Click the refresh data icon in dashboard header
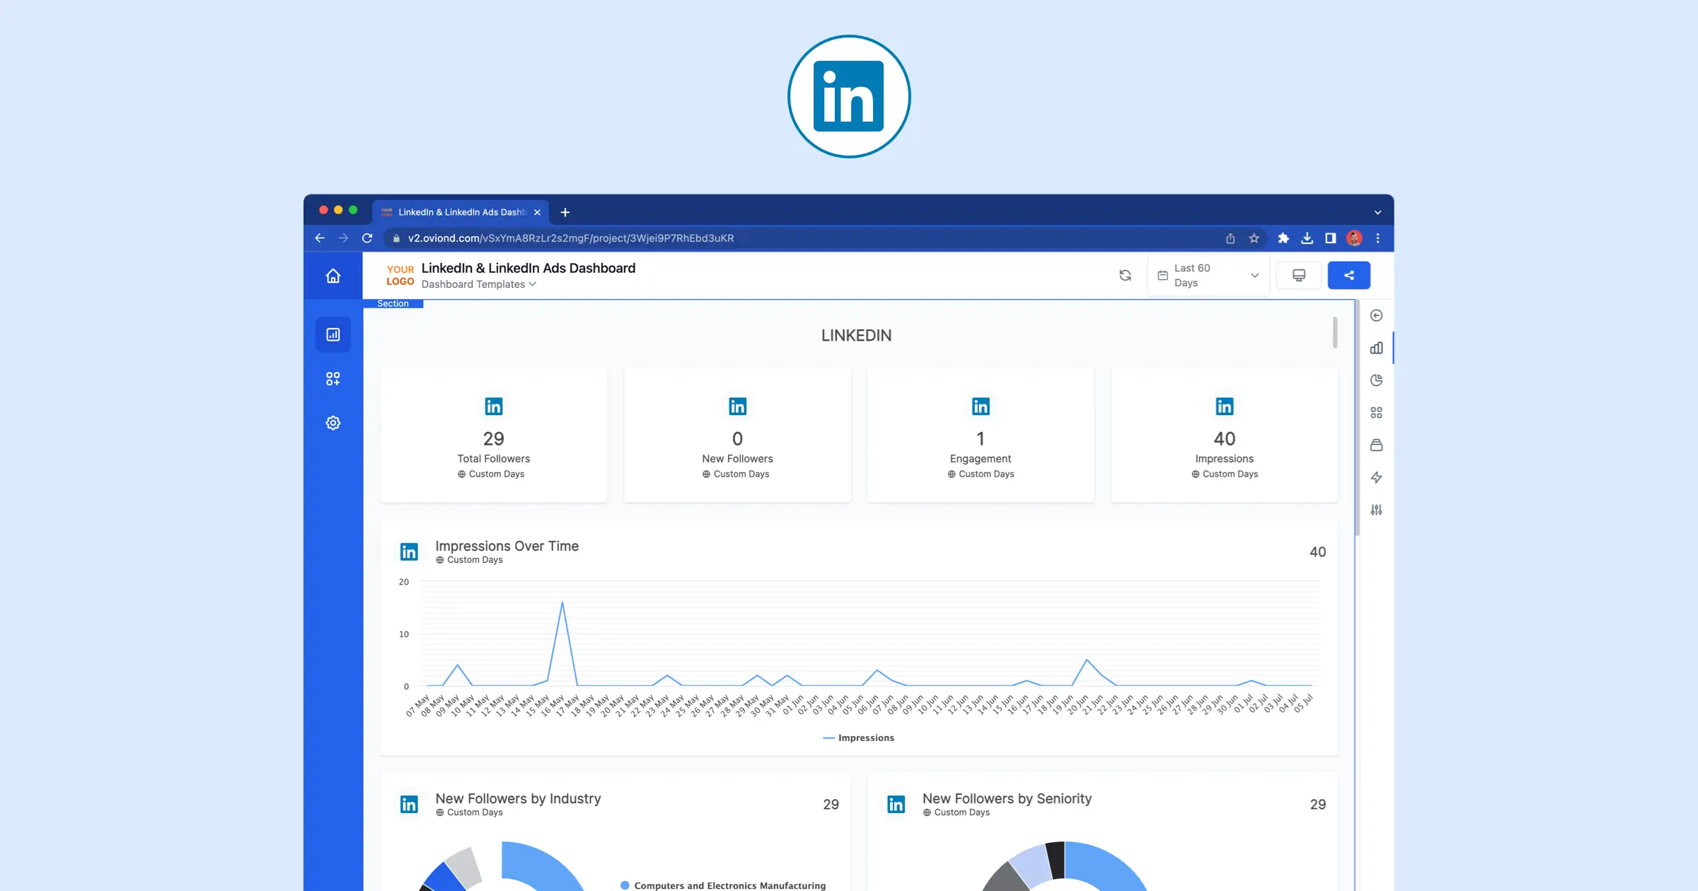The height and width of the screenshot is (891, 1698). point(1125,276)
